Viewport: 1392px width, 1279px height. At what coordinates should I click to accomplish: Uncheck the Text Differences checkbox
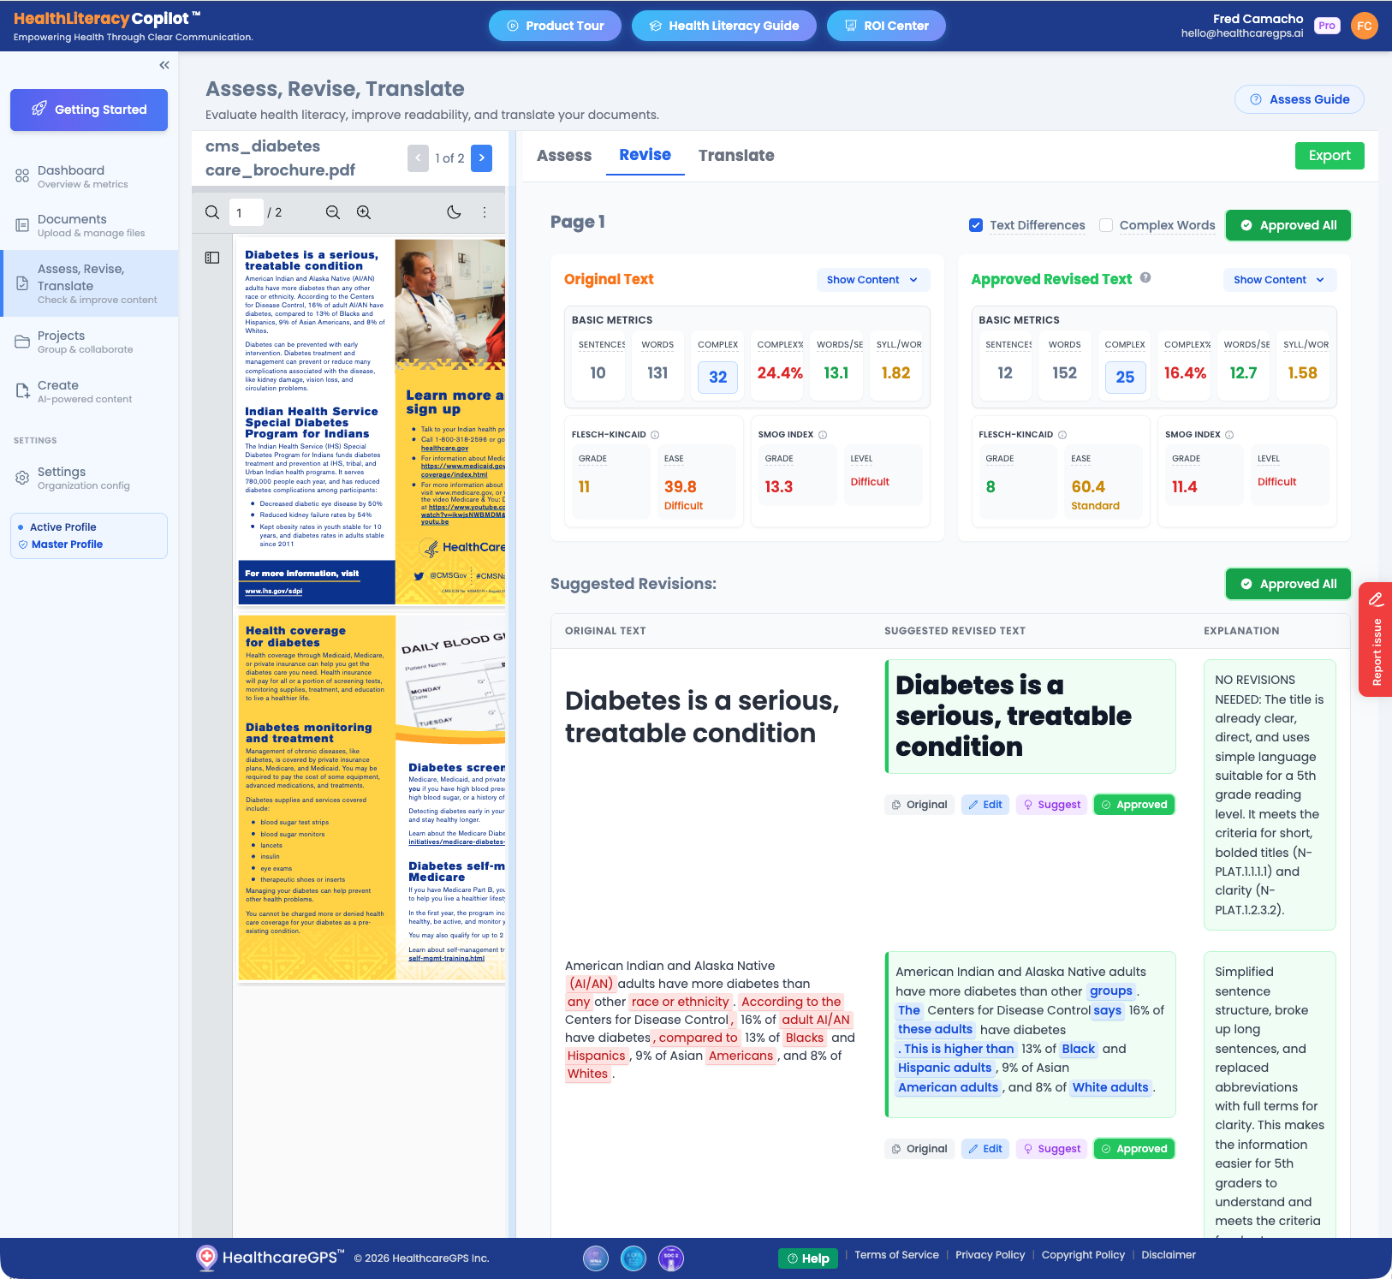click(976, 224)
